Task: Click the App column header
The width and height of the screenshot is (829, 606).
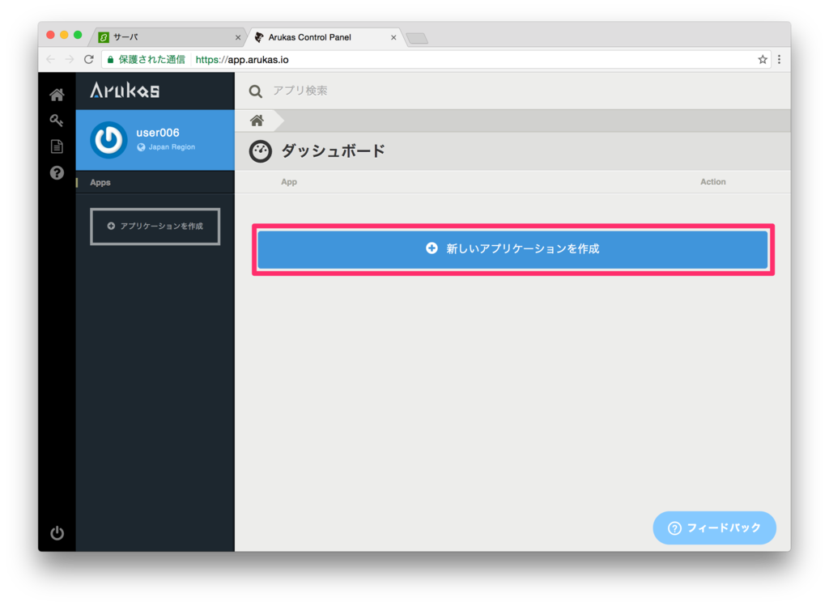Action: coord(289,182)
